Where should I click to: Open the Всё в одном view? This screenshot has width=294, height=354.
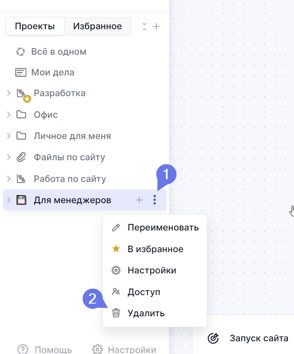click(x=58, y=52)
